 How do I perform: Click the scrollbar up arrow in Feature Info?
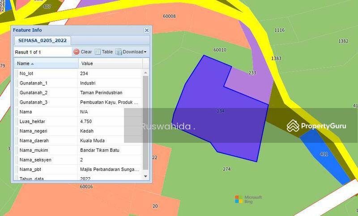click(x=145, y=73)
